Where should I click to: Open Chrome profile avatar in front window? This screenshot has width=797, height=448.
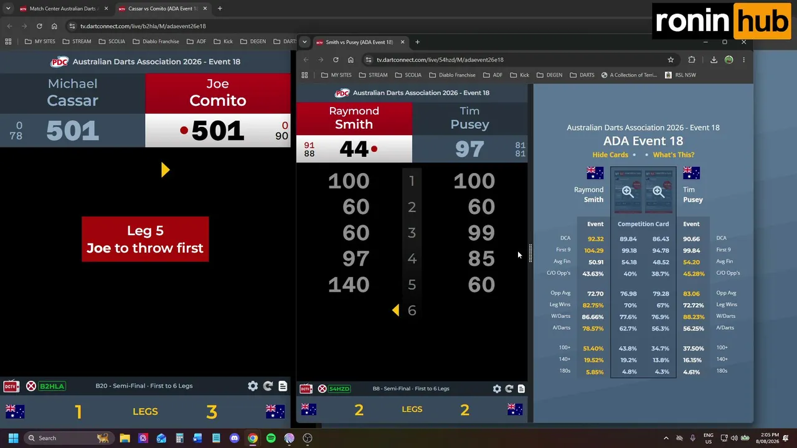coord(729,60)
